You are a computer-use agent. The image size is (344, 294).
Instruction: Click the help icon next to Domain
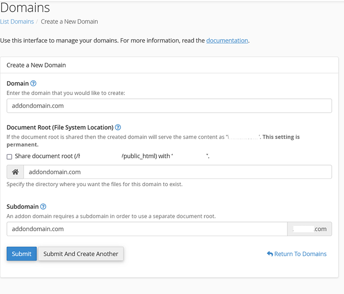pos(33,84)
